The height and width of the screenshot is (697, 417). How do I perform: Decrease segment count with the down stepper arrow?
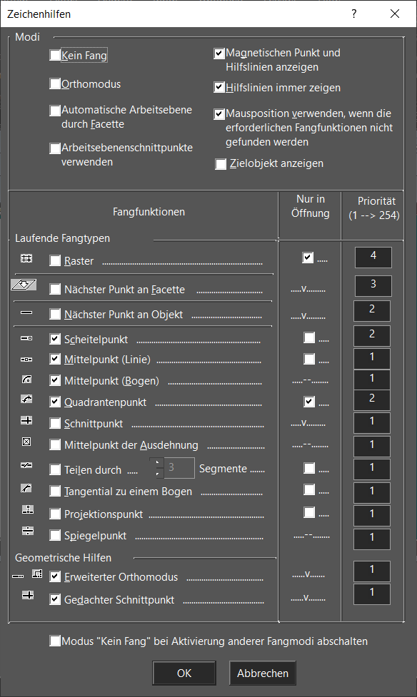pyautogui.click(x=156, y=474)
